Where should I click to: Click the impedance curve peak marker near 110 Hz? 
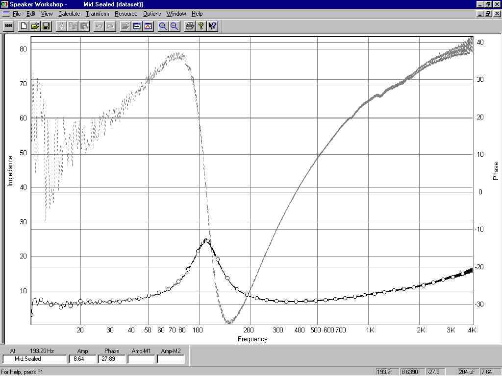[207, 241]
